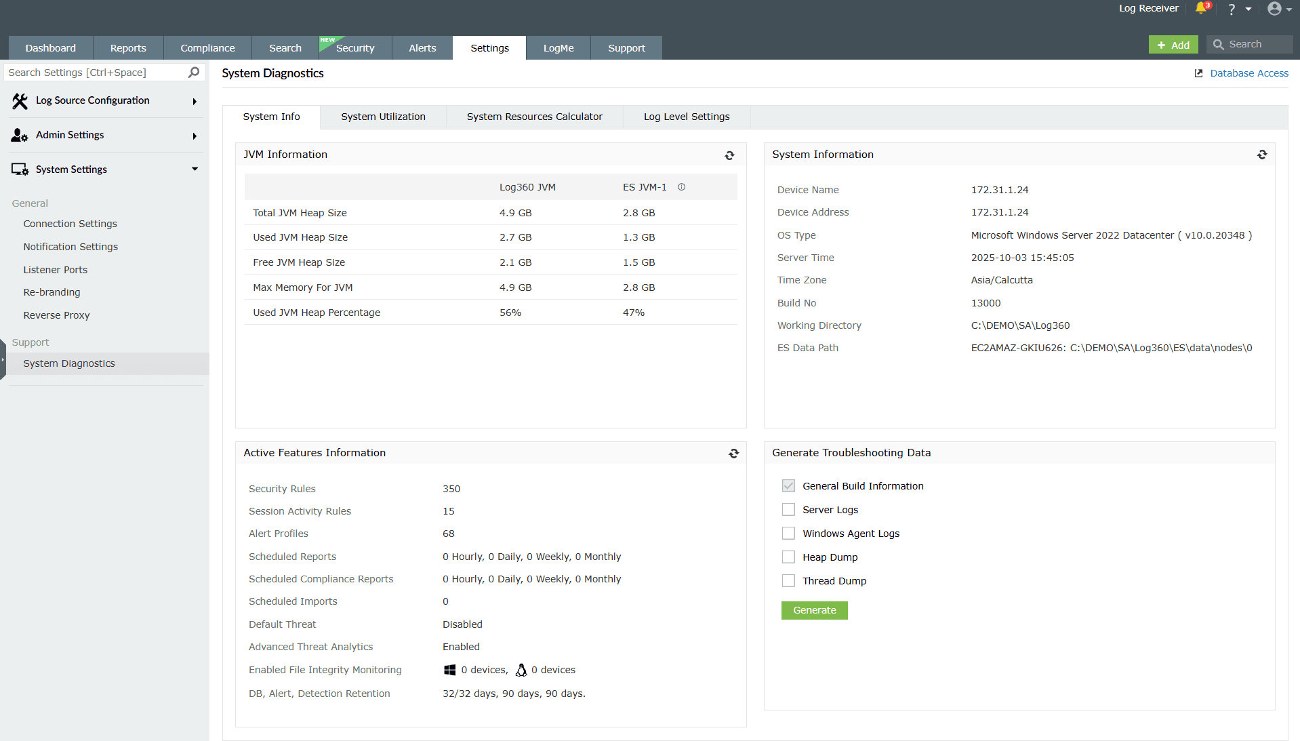The image size is (1300, 741).
Task: Refresh Active Features Information panel
Action: pos(733,454)
